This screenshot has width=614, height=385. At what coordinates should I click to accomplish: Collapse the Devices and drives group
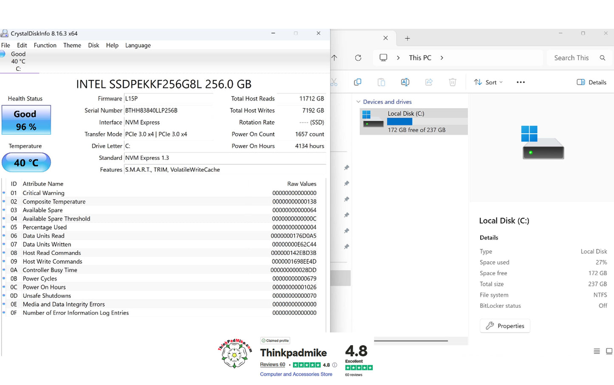click(x=358, y=102)
